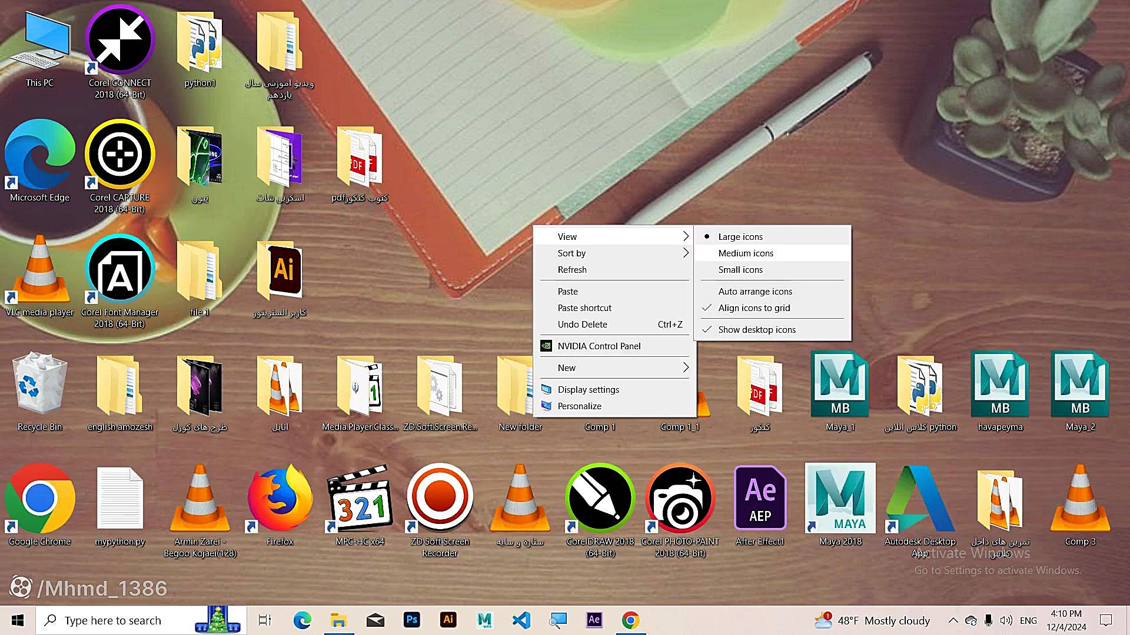The height and width of the screenshot is (635, 1130).
Task: Open the Windows Start button
Action: 18,620
